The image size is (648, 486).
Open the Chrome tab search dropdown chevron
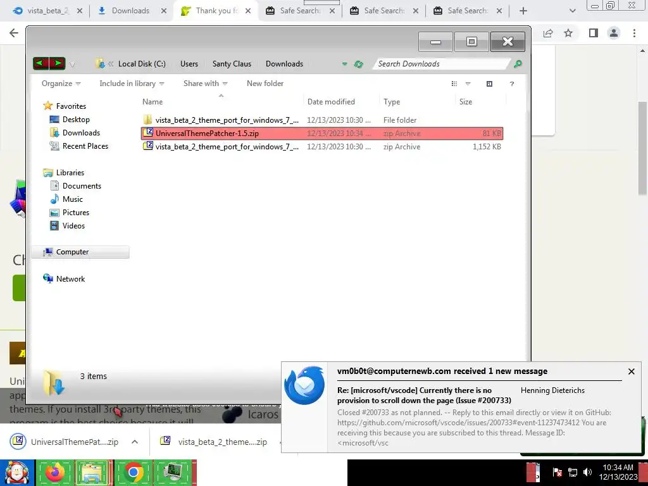point(572,11)
